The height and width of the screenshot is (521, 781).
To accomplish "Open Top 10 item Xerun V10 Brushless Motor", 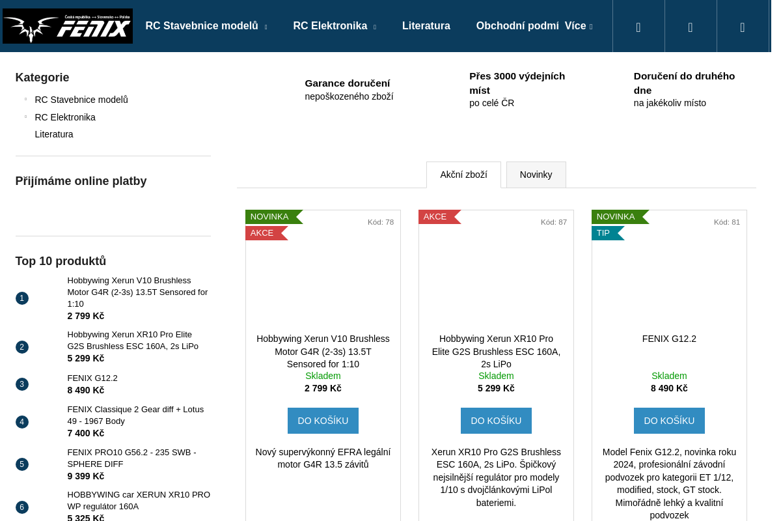I will coord(138,292).
